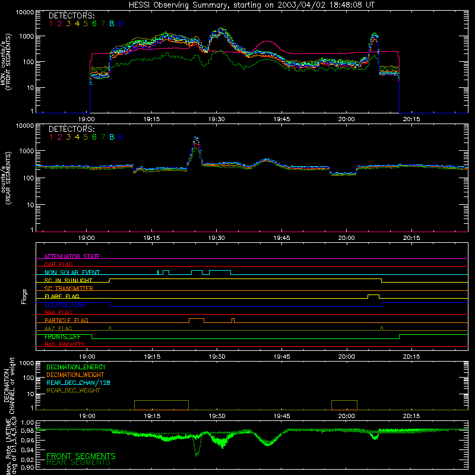Click the SC_TRANSMITTER flag label
This screenshot has width=475, height=475.
tap(69, 288)
